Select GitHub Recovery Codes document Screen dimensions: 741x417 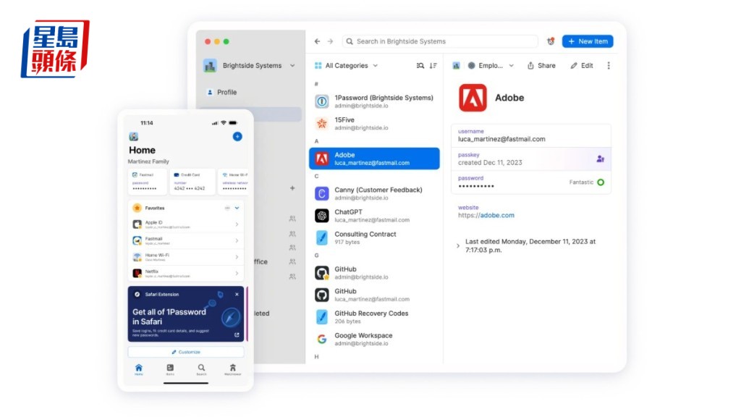(374, 317)
